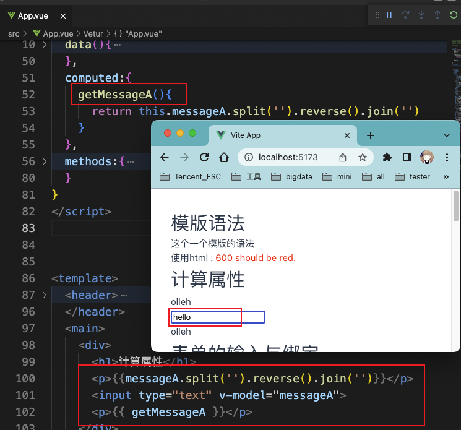
Task: Reload the localhost page in the browser
Action: pyautogui.click(x=204, y=158)
